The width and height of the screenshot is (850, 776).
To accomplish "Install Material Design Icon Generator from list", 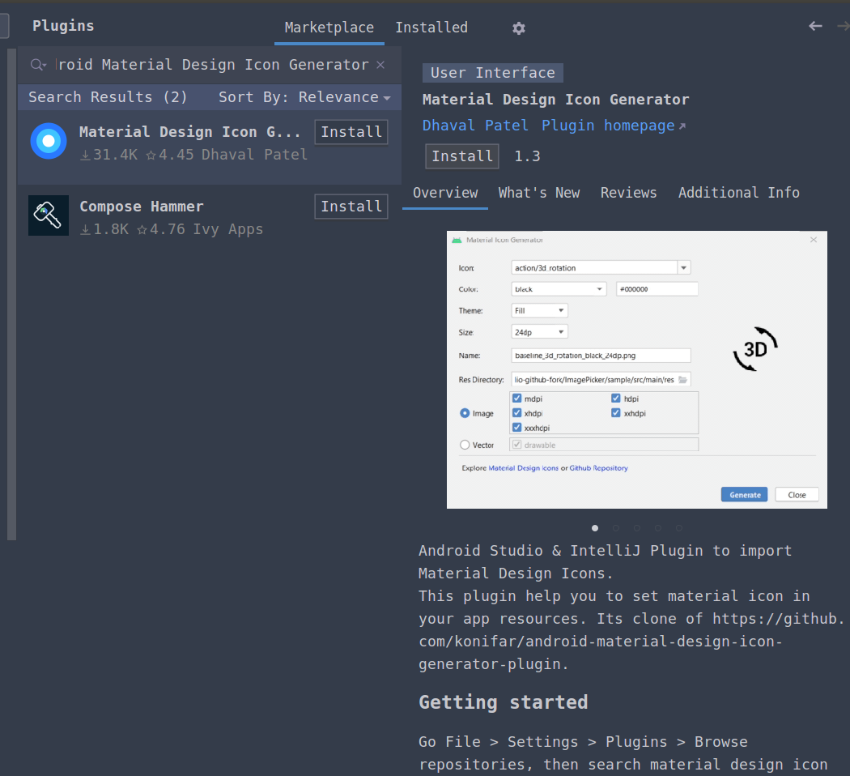I will pos(351,132).
